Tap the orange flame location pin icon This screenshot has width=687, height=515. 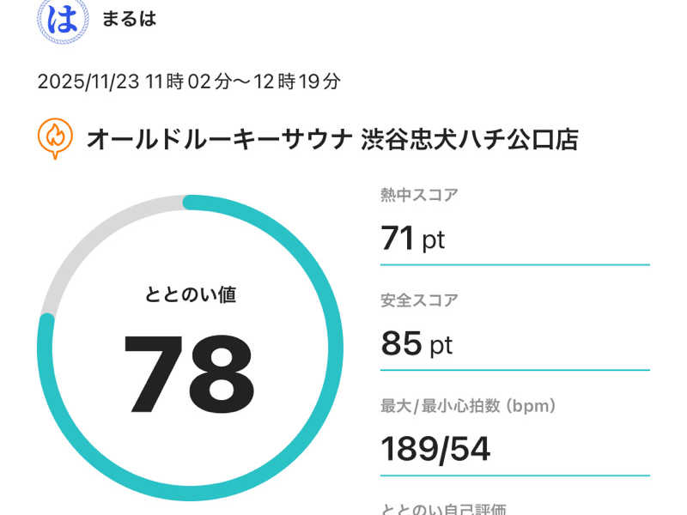[x=53, y=138]
